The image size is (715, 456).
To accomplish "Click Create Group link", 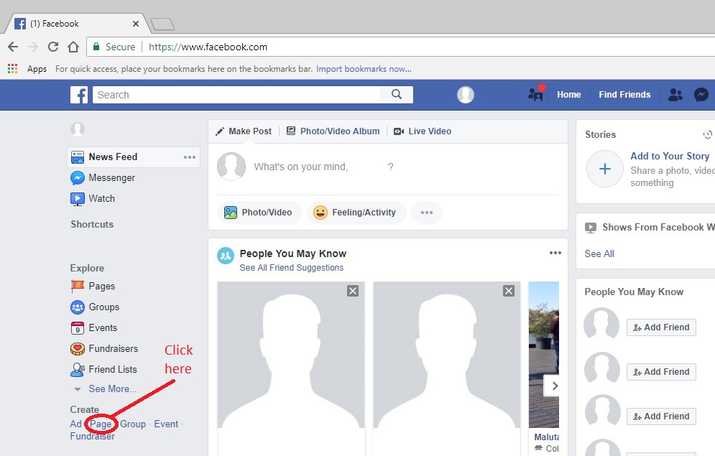I will [133, 424].
